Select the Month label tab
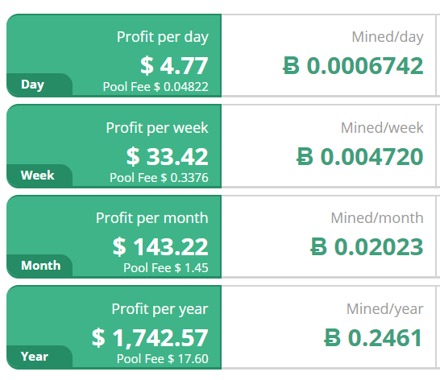The height and width of the screenshot is (380, 440). pyautogui.click(x=39, y=266)
